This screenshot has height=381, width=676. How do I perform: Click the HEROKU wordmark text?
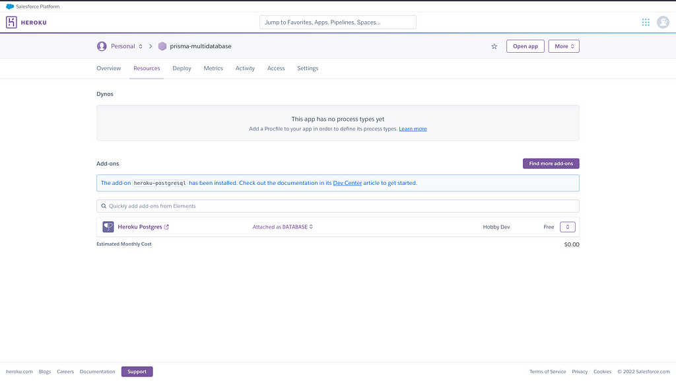[34, 22]
